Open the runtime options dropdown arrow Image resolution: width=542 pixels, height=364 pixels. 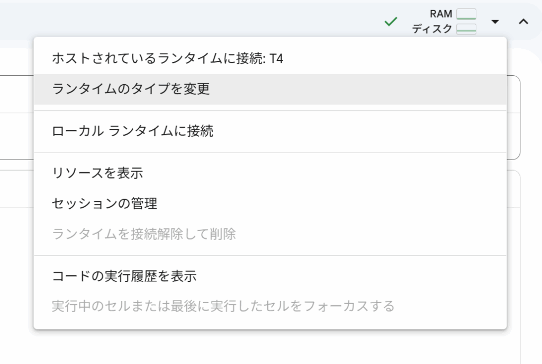[495, 22]
